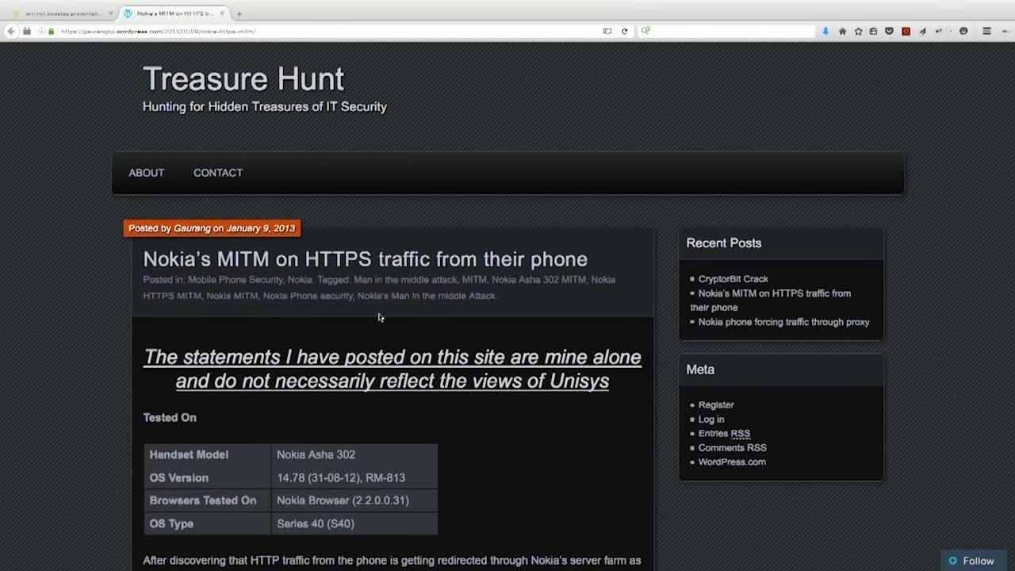The image size is (1015, 571).
Task: Open the downloads arrow icon
Action: [x=825, y=31]
